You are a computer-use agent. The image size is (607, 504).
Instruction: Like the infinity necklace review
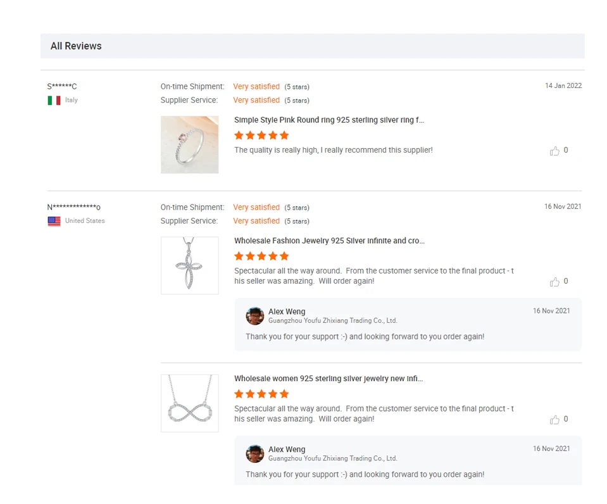tap(554, 420)
